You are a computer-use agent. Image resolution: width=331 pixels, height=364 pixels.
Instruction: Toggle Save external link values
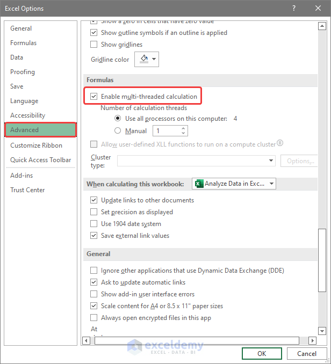(94, 236)
